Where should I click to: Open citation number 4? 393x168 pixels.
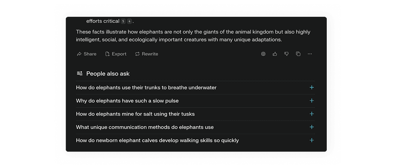click(130, 21)
